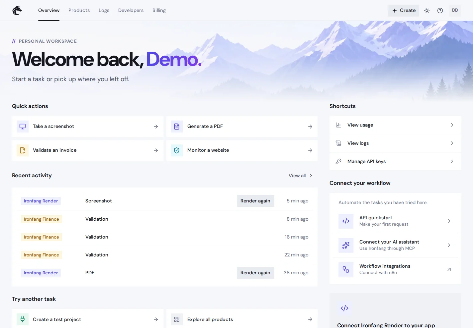Click the Connect Ironfang Render to your app heading

tap(386, 325)
